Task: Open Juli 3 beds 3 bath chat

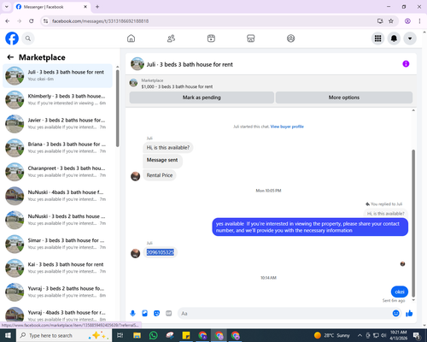Action: coord(57,75)
